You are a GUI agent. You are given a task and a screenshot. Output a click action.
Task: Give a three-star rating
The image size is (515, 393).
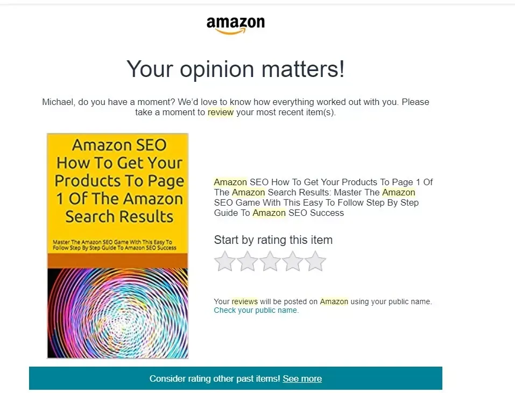[x=270, y=261]
